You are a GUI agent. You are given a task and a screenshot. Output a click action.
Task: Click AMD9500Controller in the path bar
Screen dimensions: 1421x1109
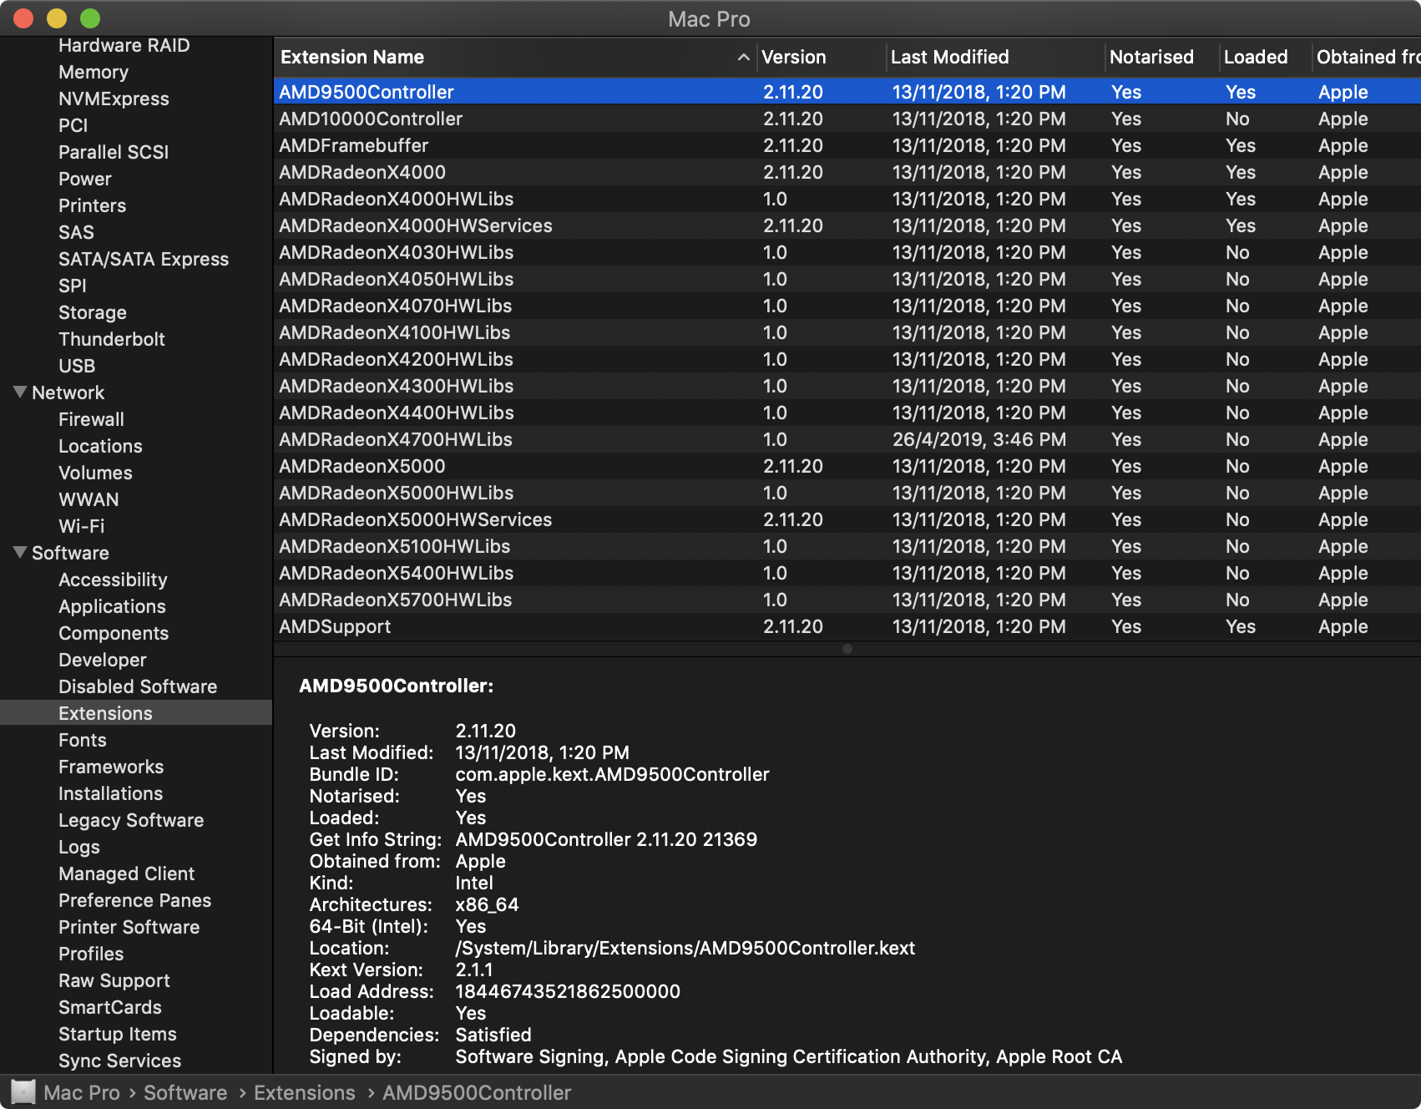click(477, 1092)
